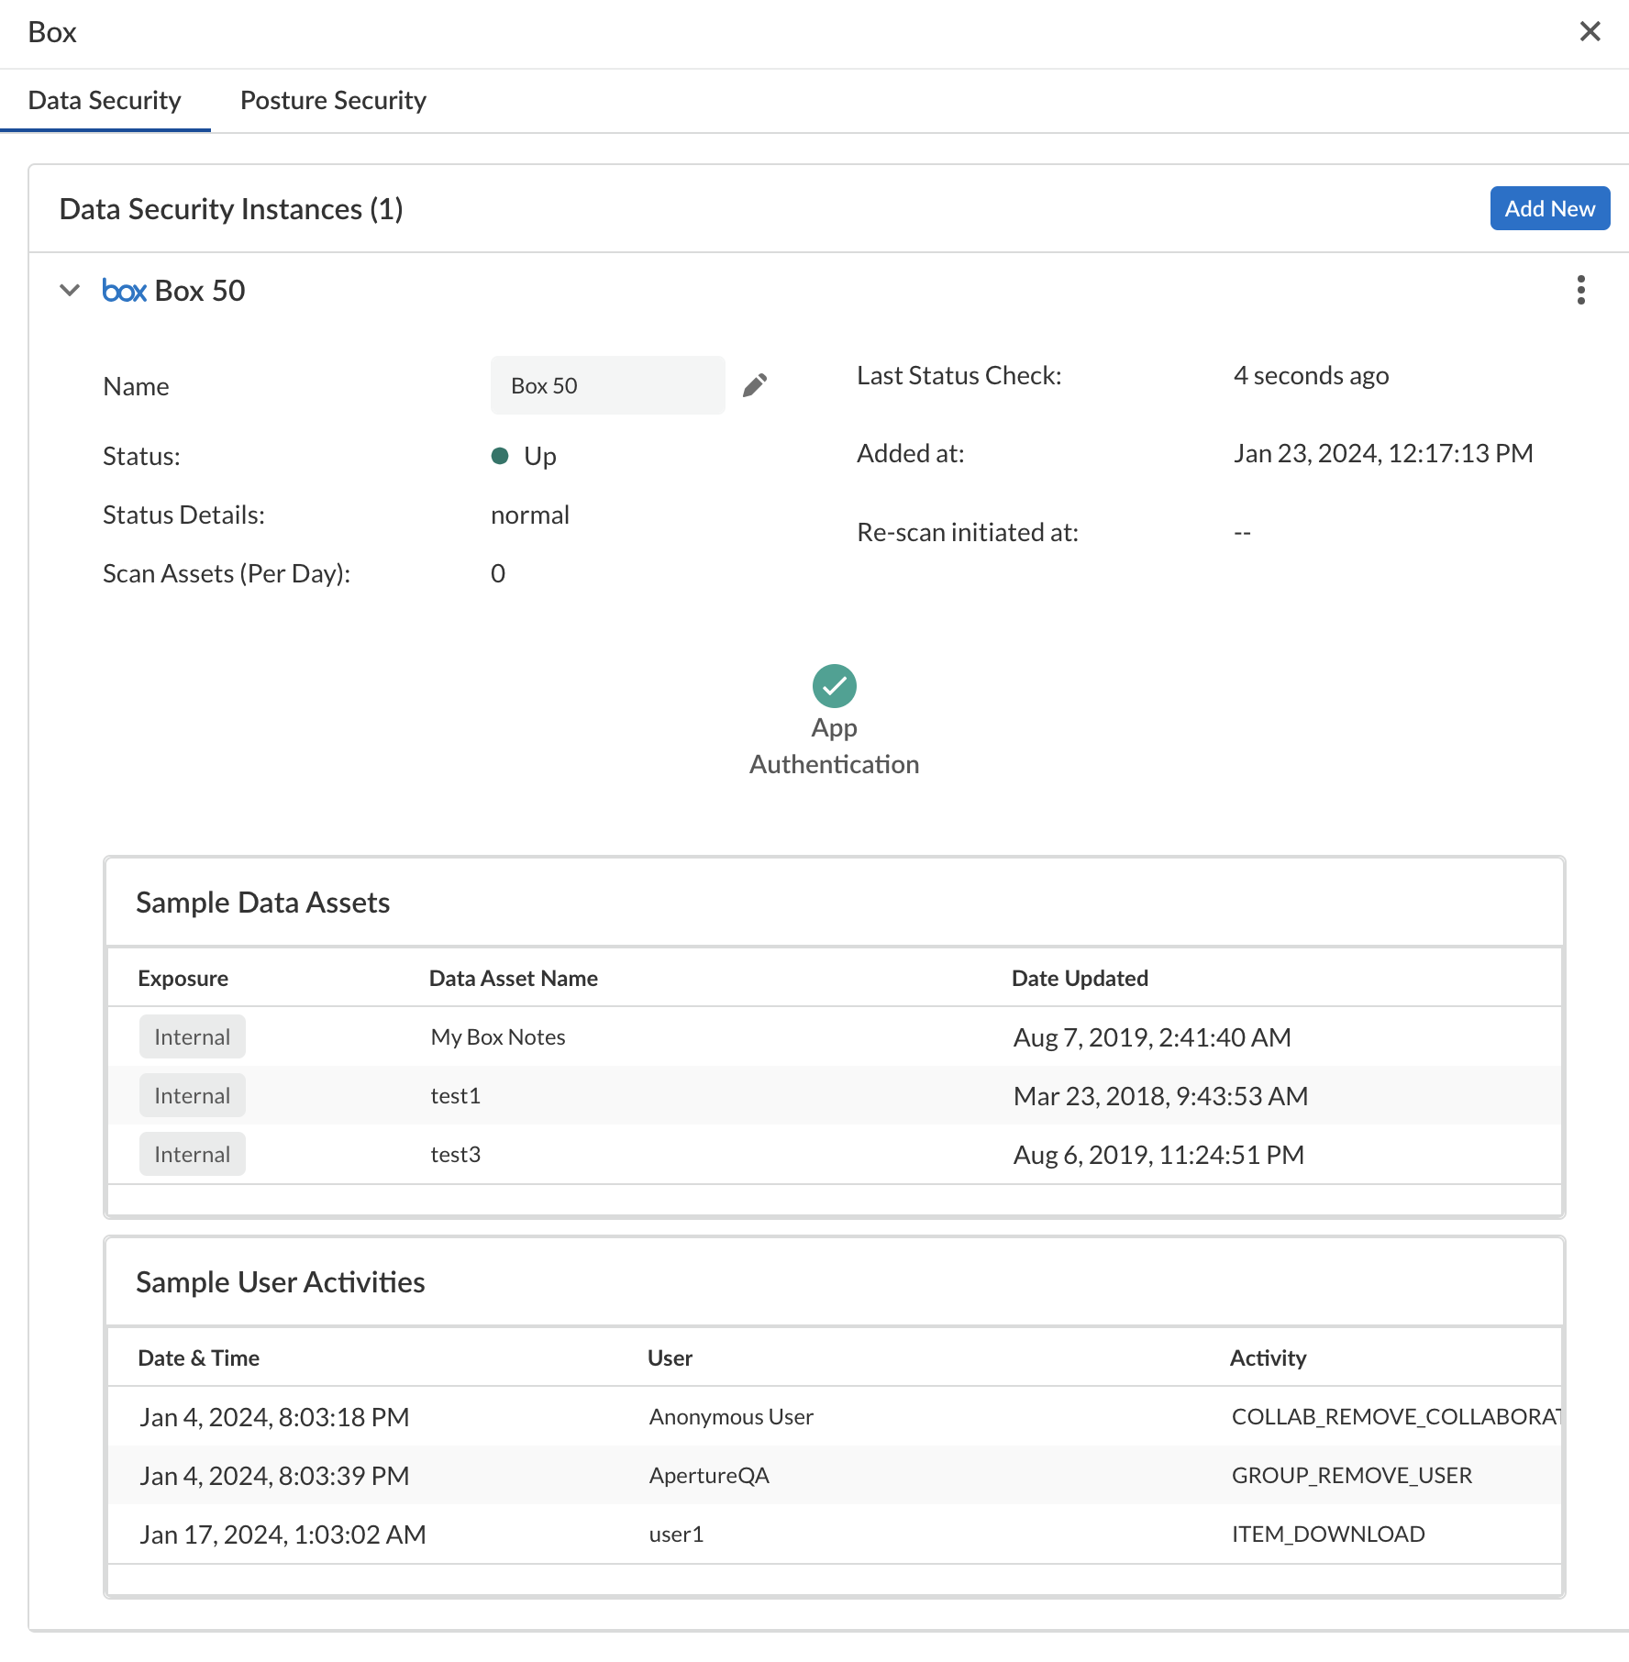Click the blue box logo icon
The width and height of the screenshot is (1629, 1662).
[125, 291]
